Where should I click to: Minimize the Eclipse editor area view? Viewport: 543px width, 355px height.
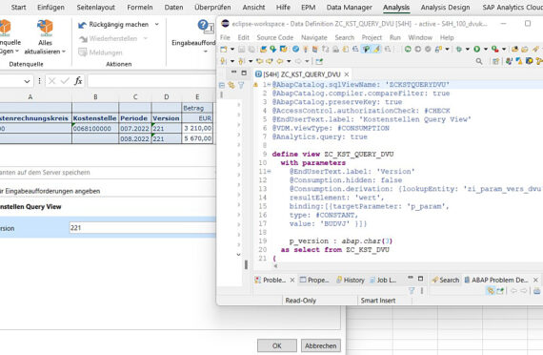click(233, 73)
